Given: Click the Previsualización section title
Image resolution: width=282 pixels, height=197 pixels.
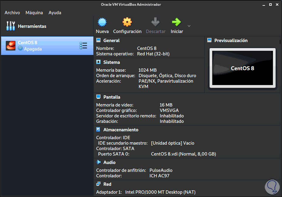Looking at the screenshot, I should (231, 40).
